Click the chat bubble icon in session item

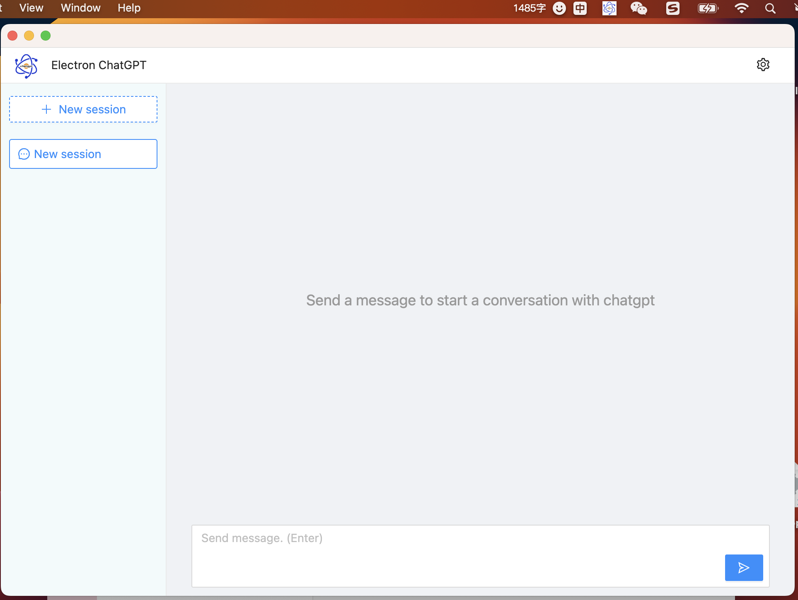point(24,154)
